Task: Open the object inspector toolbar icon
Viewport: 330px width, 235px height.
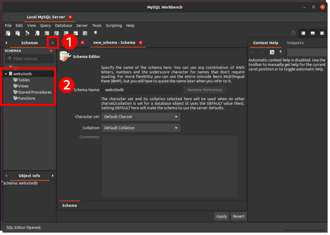Action: (27, 33)
